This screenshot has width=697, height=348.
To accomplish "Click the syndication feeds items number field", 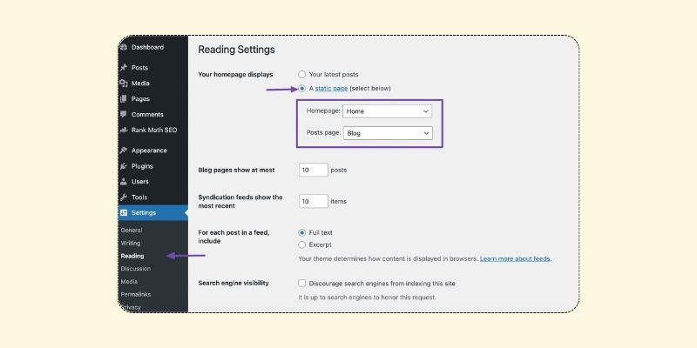I will coord(314,201).
